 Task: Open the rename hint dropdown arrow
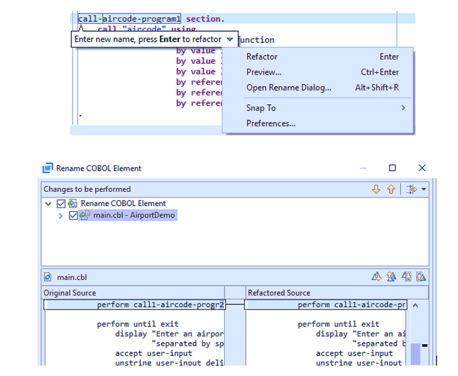pyautogui.click(x=230, y=39)
